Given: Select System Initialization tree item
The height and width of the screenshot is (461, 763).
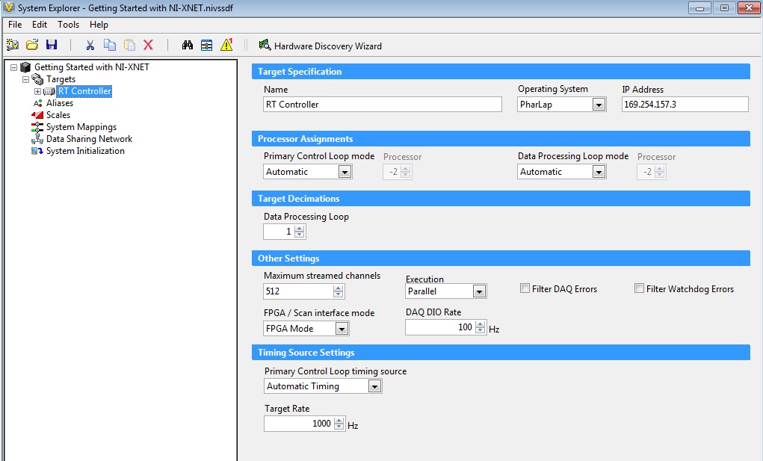Looking at the screenshot, I should [x=85, y=151].
